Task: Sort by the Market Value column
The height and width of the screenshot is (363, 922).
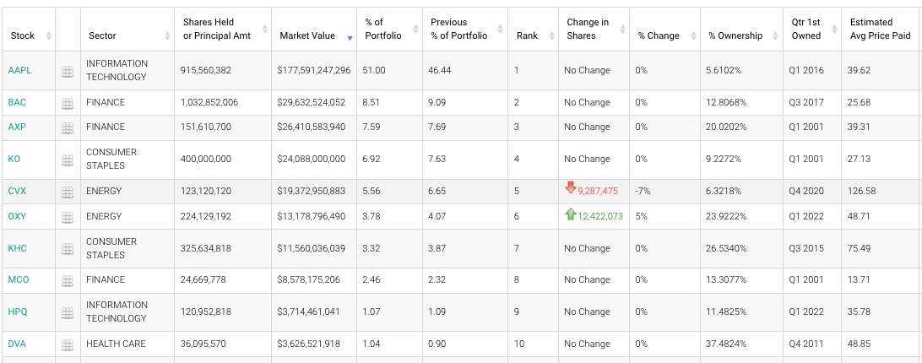Action: pos(350,38)
